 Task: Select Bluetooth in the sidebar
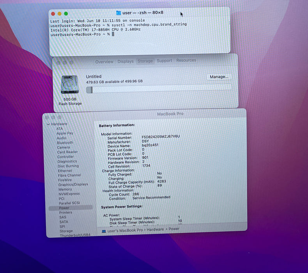[65, 143]
